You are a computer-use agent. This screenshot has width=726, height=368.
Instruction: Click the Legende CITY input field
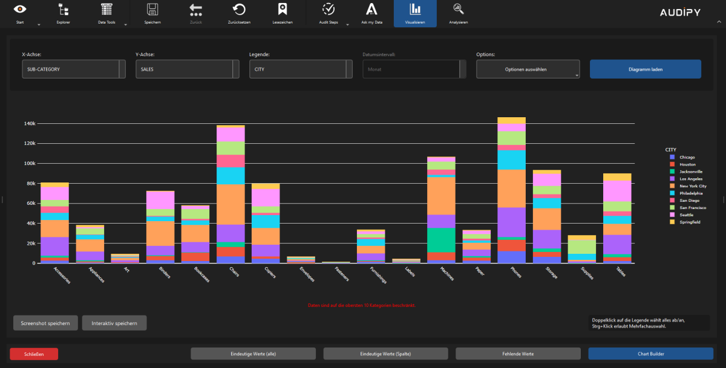(x=297, y=69)
